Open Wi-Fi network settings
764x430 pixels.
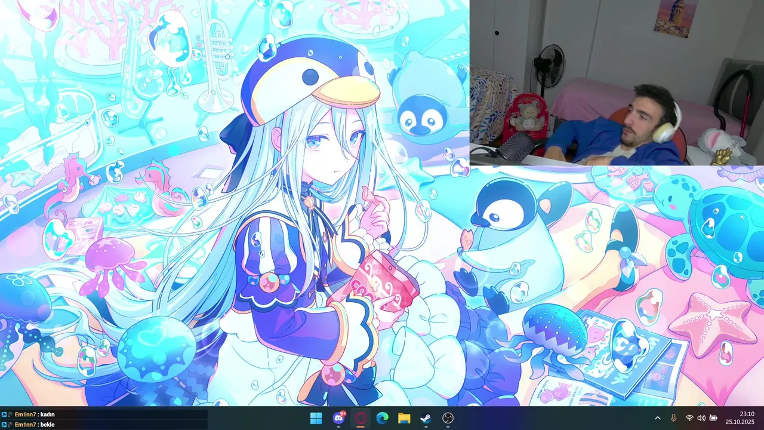690,419
